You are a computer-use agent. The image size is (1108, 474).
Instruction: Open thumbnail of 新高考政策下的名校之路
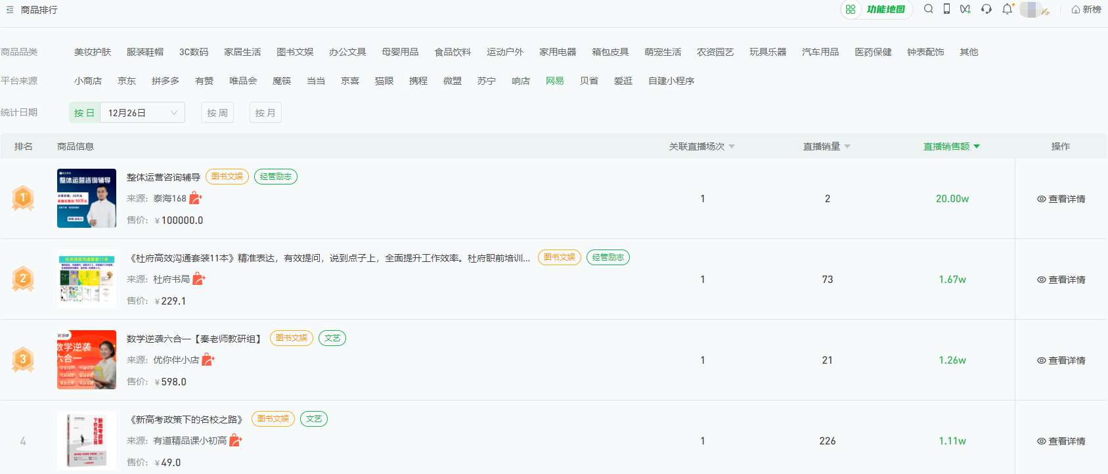[x=87, y=441]
